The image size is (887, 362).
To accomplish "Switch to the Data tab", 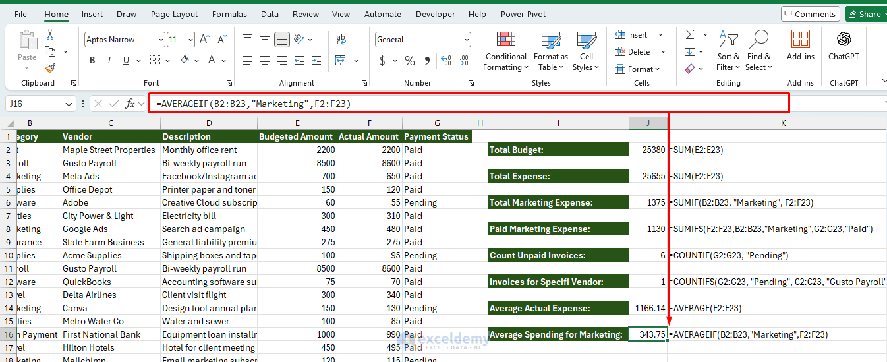I will click(x=270, y=14).
